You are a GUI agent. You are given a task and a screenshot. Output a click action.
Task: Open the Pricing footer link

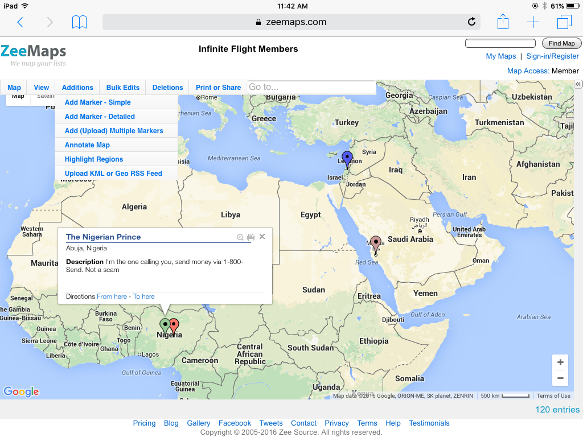pyautogui.click(x=144, y=423)
